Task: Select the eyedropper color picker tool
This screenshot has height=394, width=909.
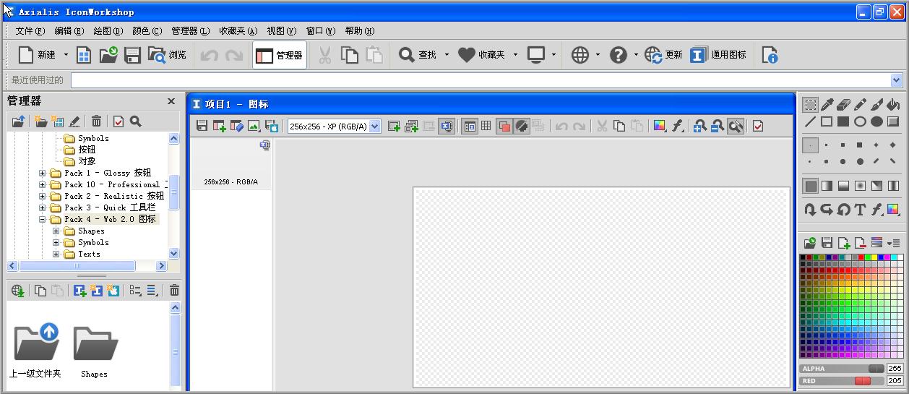Action: pyautogui.click(x=828, y=105)
